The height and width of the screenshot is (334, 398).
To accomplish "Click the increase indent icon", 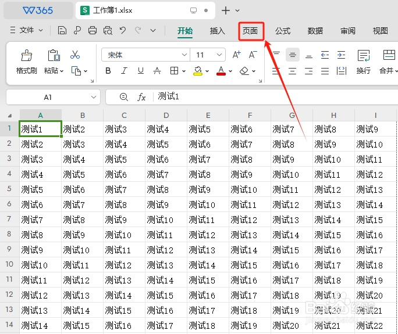I will pos(341,55).
